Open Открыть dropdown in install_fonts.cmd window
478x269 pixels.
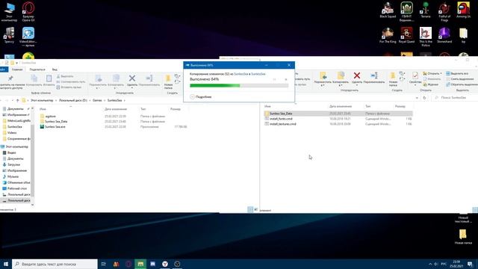(441, 73)
